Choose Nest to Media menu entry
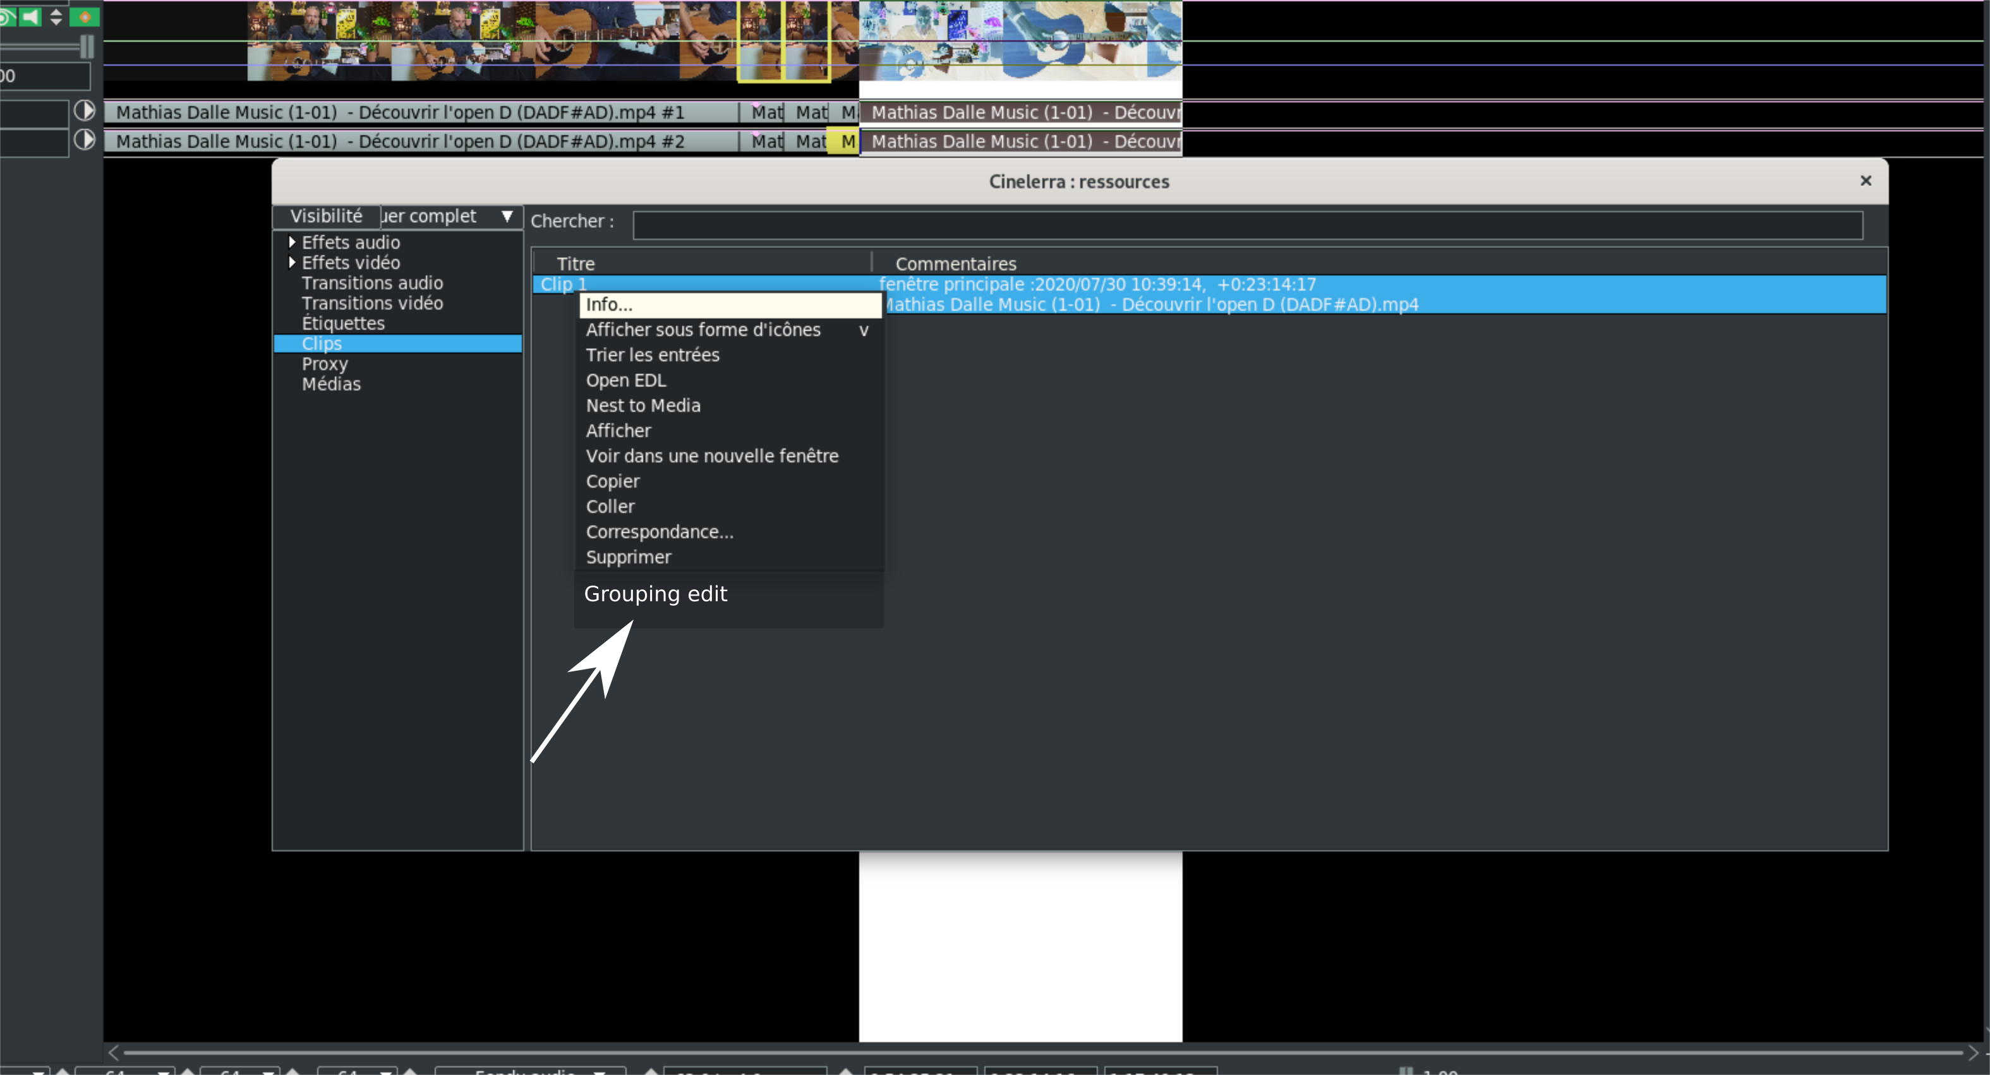The width and height of the screenshot is (1990, 1075). coord(642,405)
